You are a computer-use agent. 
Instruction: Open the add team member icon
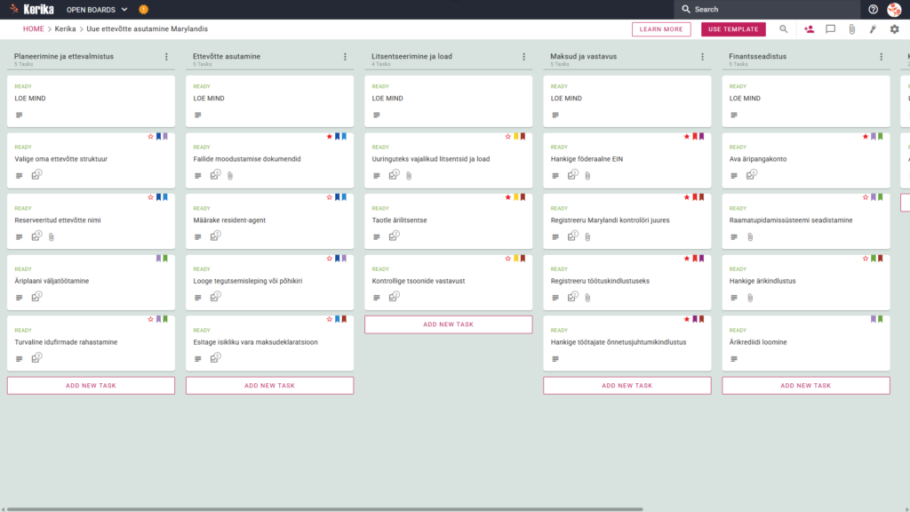point(809,29)
